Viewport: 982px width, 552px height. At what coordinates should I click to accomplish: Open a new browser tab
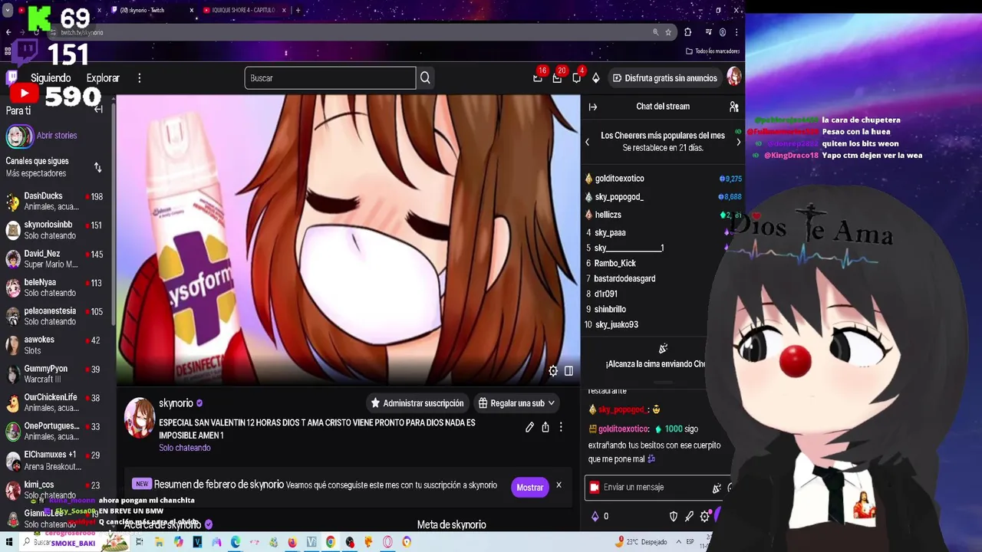coord(298,10)
